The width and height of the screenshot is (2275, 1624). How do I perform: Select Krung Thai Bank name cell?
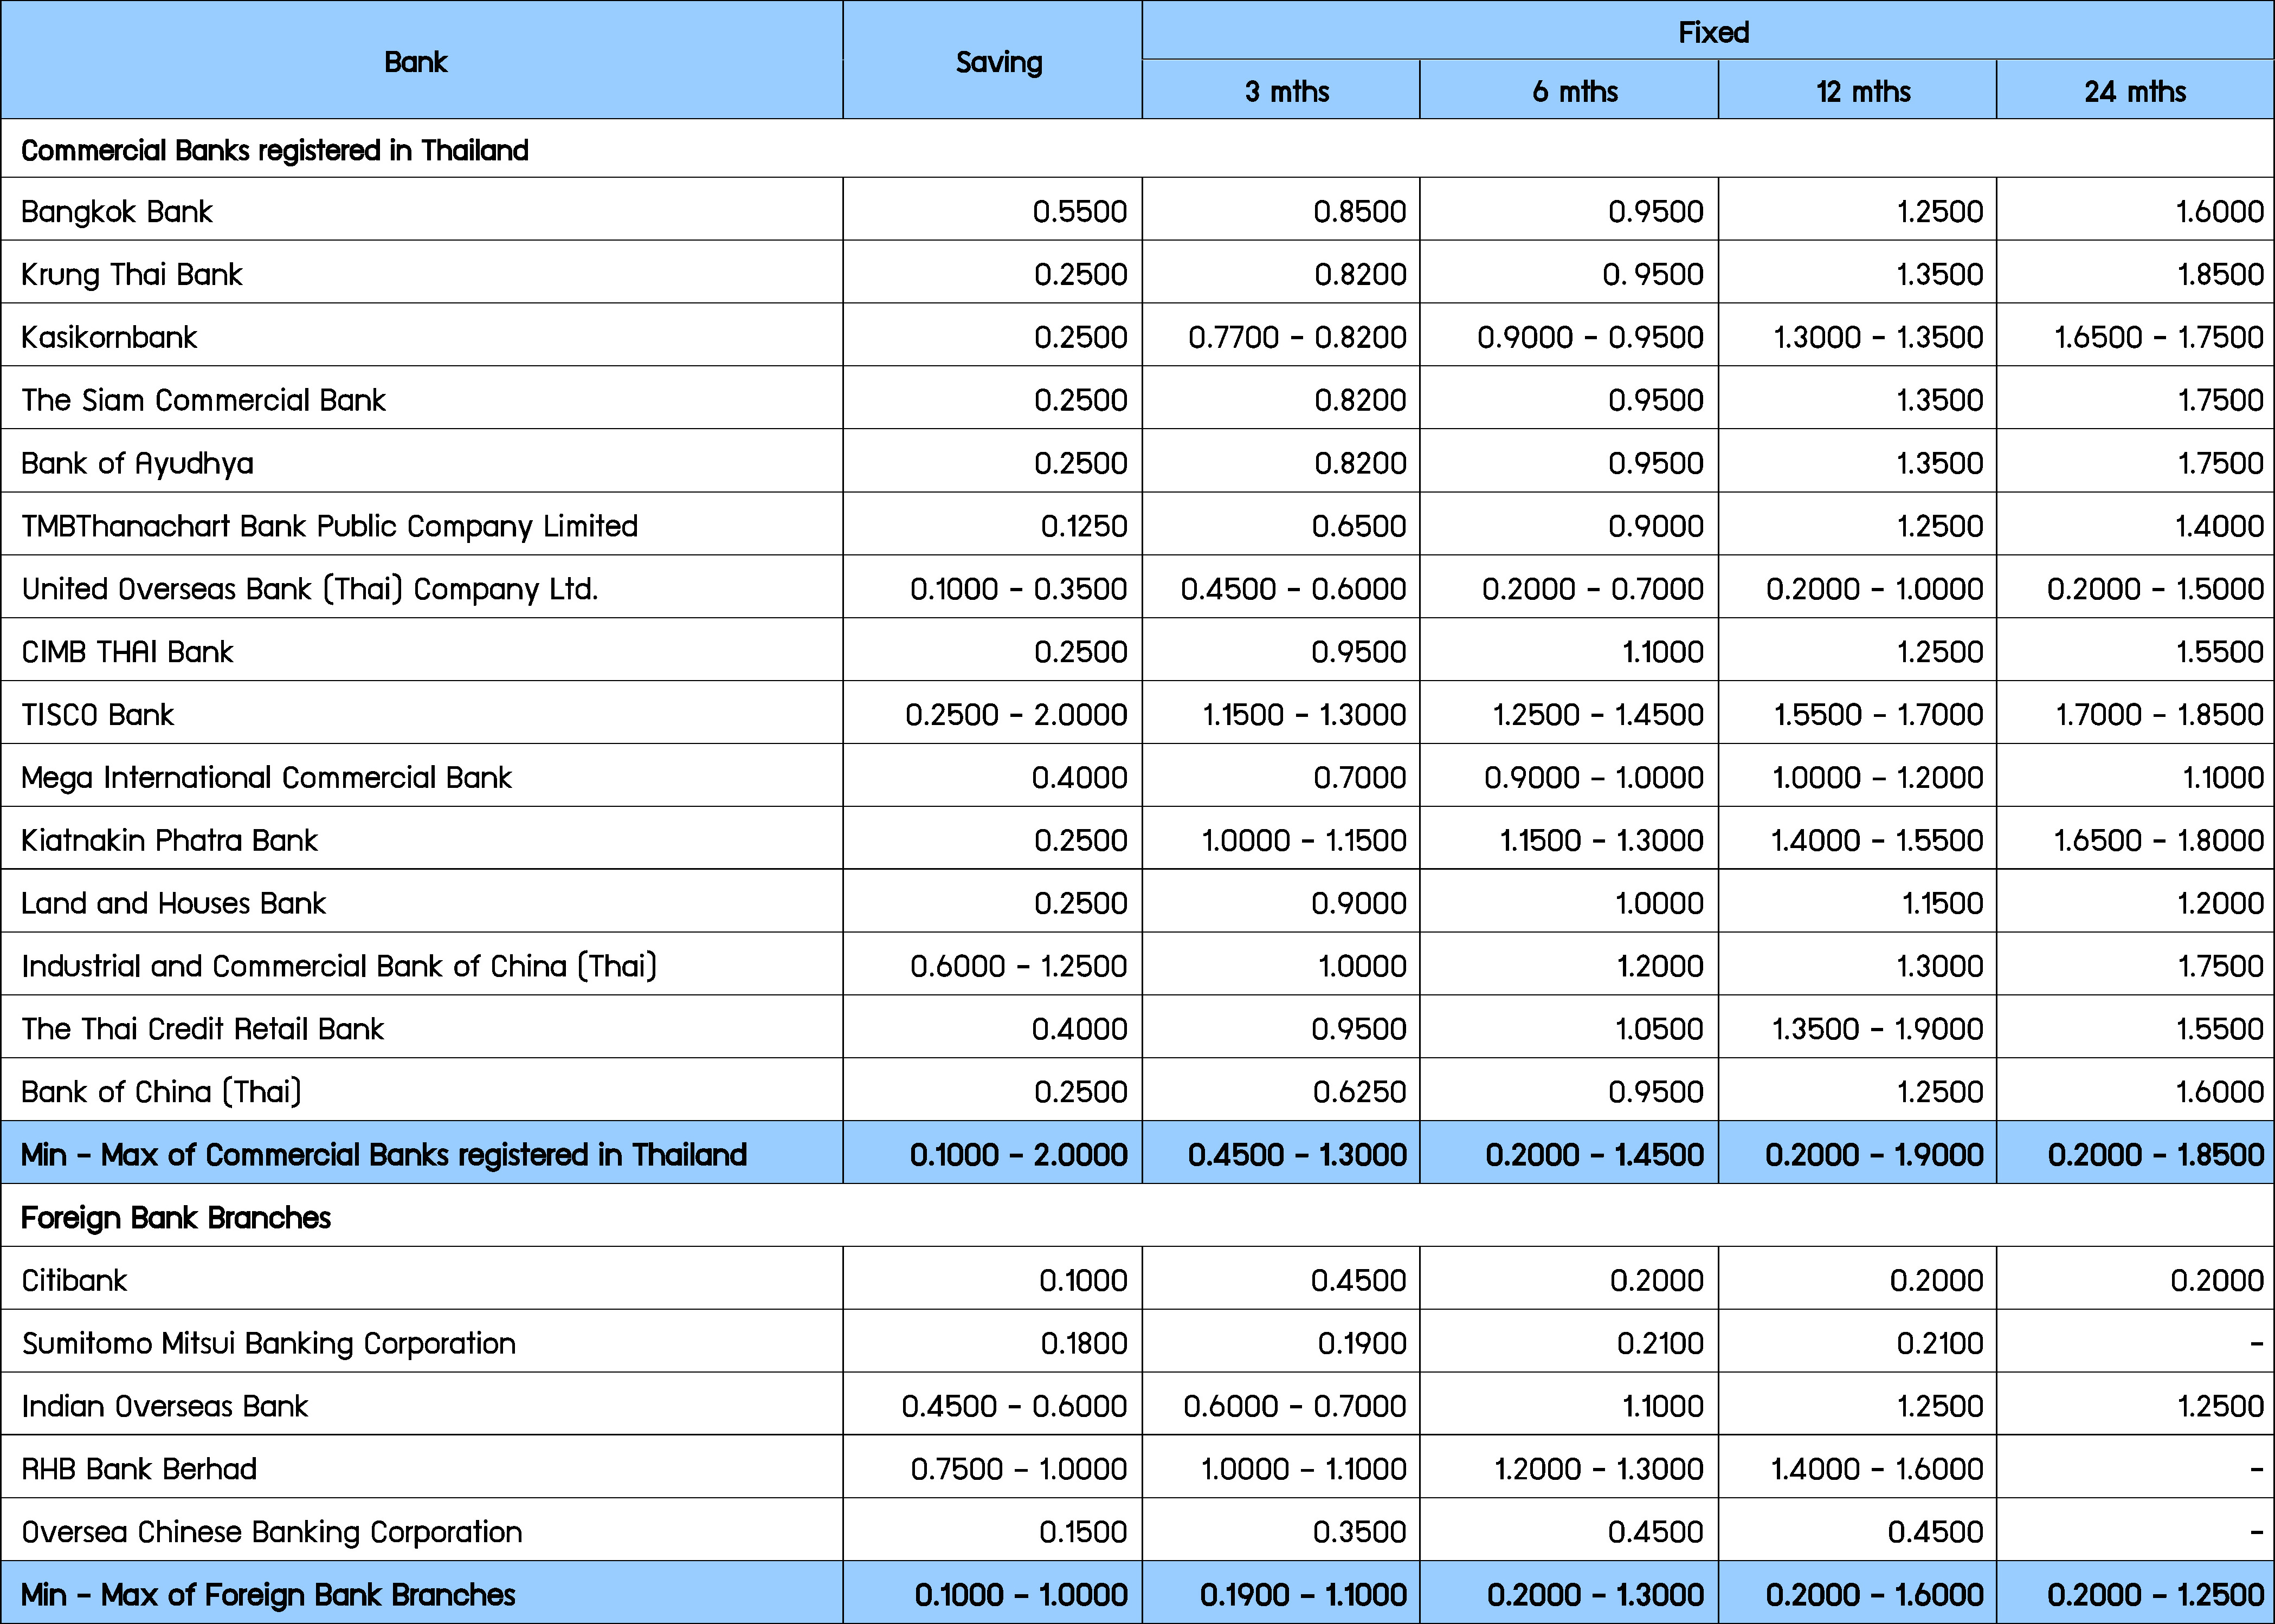tap(132, 274)
